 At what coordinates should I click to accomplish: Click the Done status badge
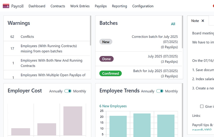click(106, 59)
